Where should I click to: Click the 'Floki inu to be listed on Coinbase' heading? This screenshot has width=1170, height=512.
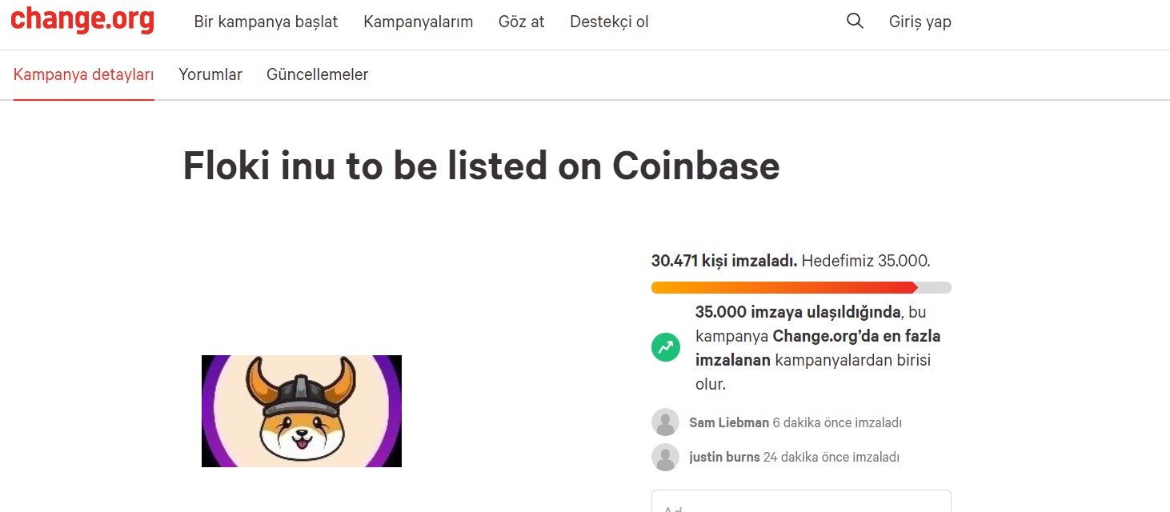[x=481, y=166]
